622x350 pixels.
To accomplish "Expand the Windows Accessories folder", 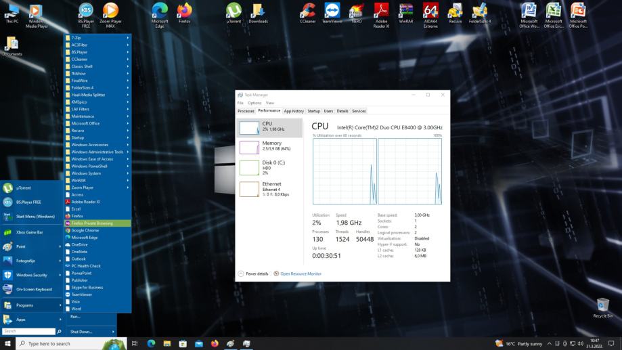I will (x=95, y=145).
